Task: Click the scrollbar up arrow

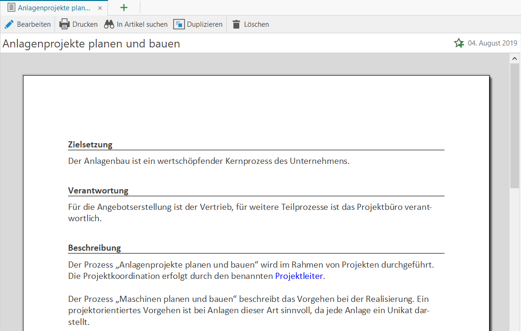Action: (514, 58)
